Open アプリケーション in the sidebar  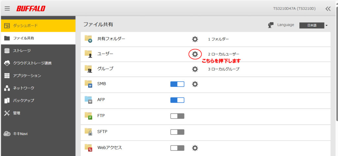pyautogui.click(x=38, y=76)
